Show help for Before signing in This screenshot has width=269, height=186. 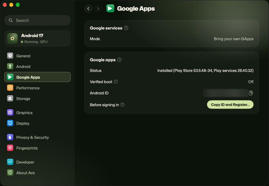tap(122, 105)
